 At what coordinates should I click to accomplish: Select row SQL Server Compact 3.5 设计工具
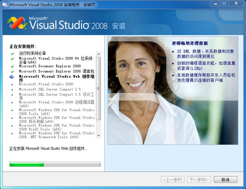[x=57, y=96]
